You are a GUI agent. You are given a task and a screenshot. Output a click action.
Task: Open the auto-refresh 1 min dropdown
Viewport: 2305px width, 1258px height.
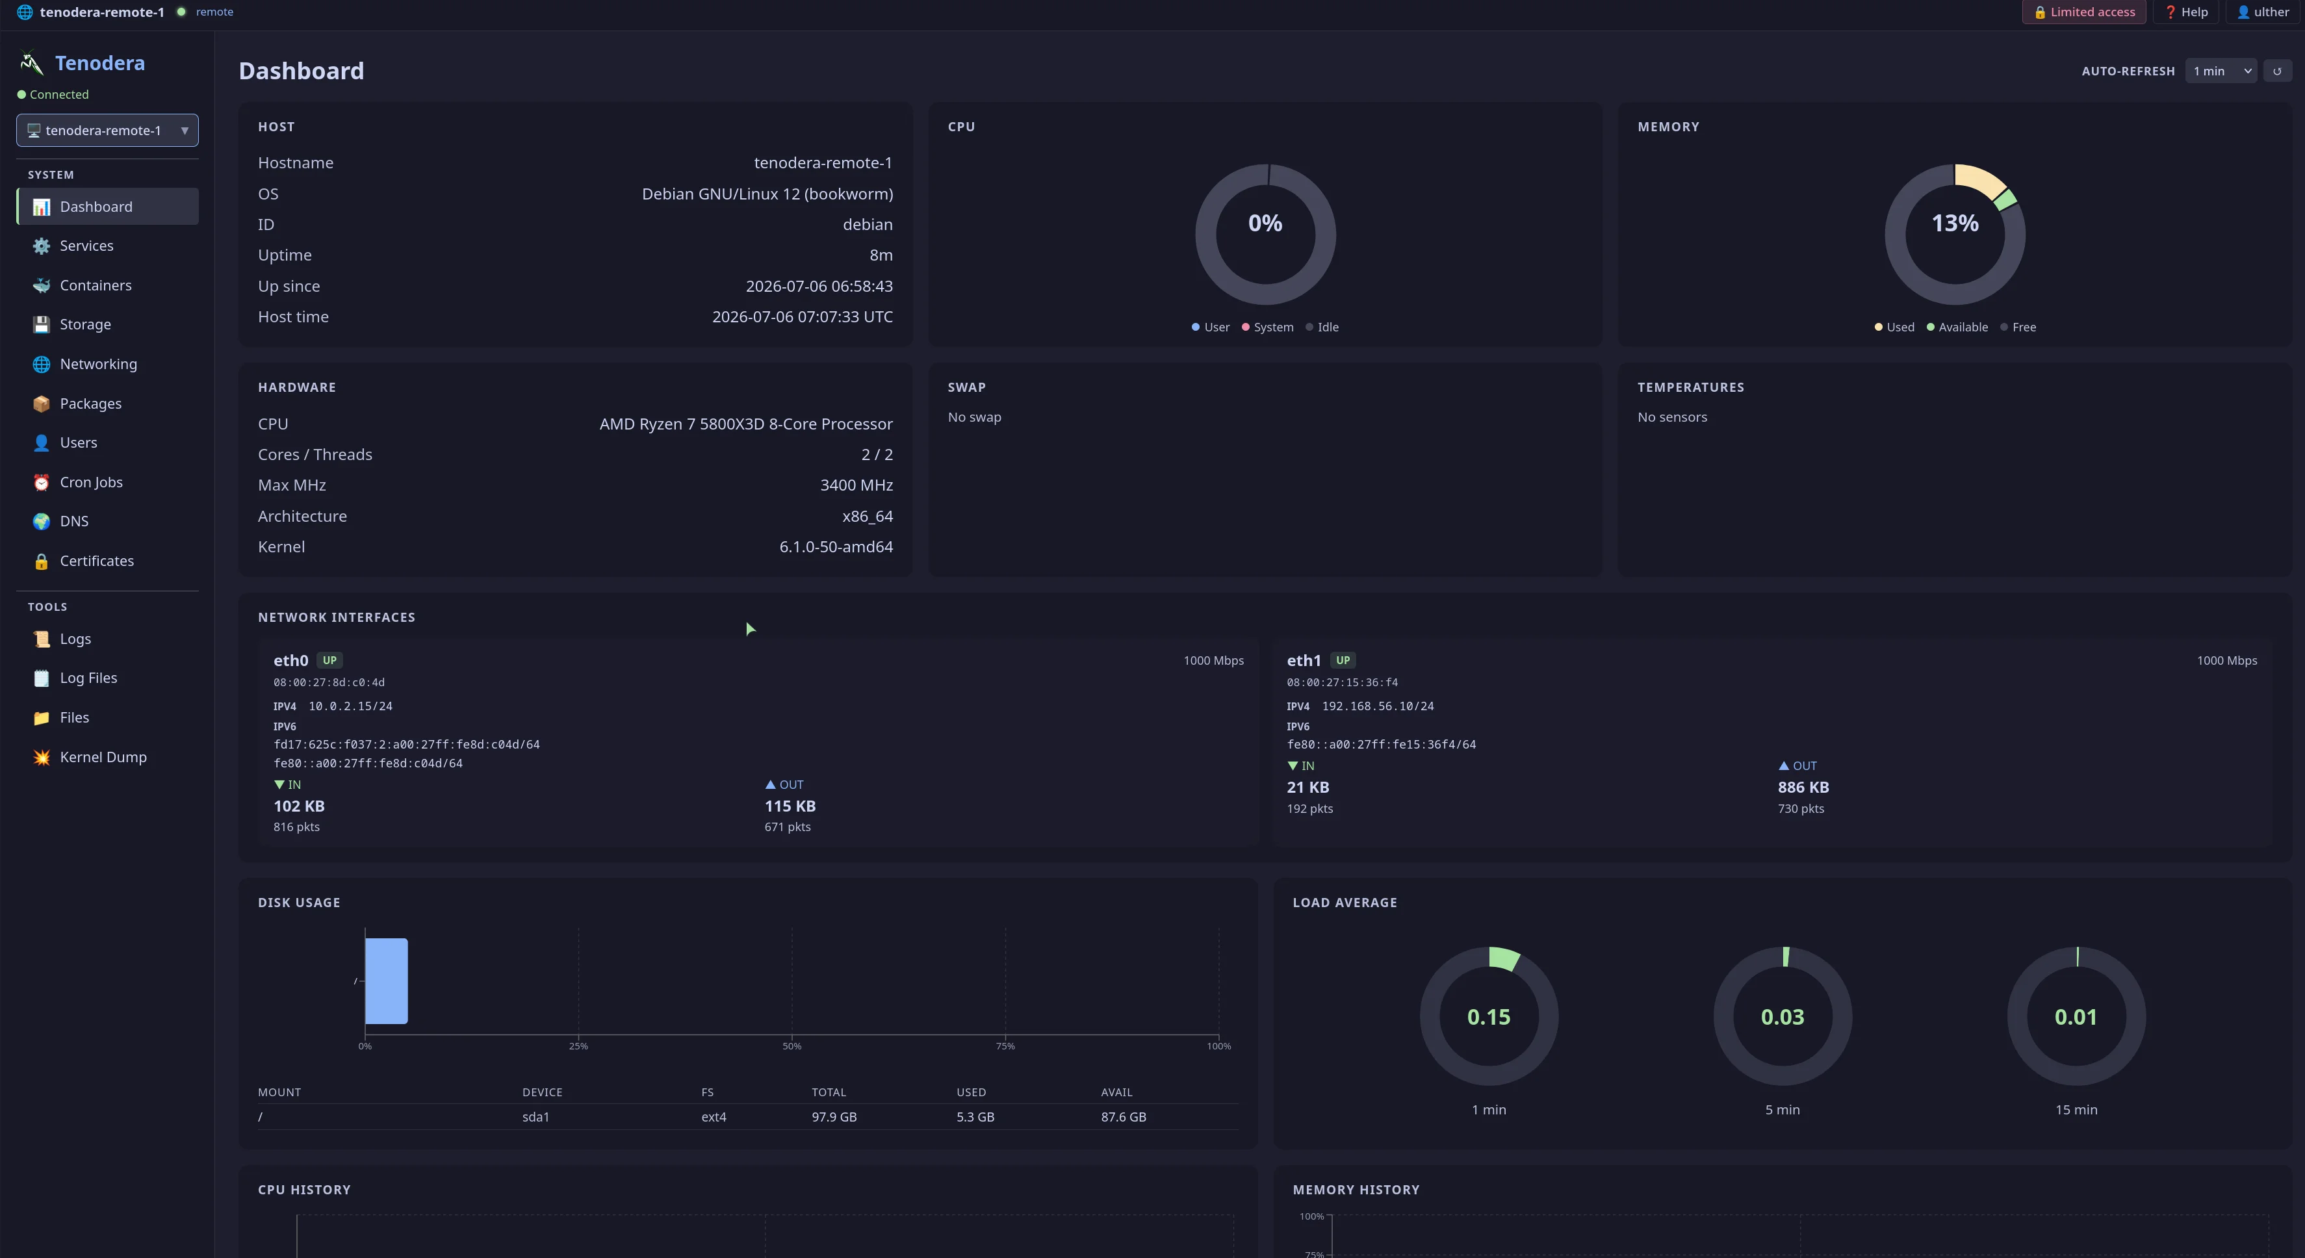coord(2221,71)
